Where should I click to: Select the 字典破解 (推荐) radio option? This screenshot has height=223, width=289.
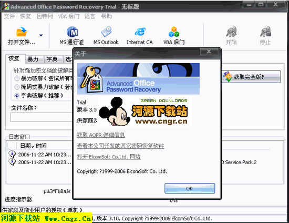(x=17, y=96)
